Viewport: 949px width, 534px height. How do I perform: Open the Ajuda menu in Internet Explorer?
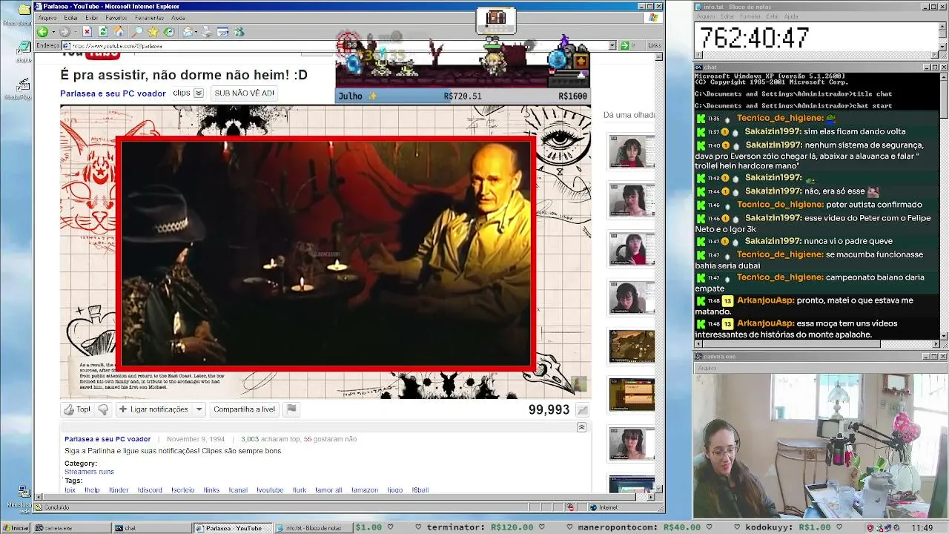179,18
